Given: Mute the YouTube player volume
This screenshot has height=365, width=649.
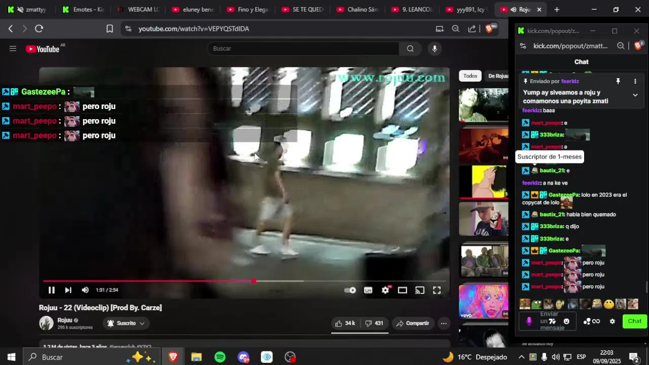Looking at the screenshot, I should pyautogui.click(x=85, y=290).
